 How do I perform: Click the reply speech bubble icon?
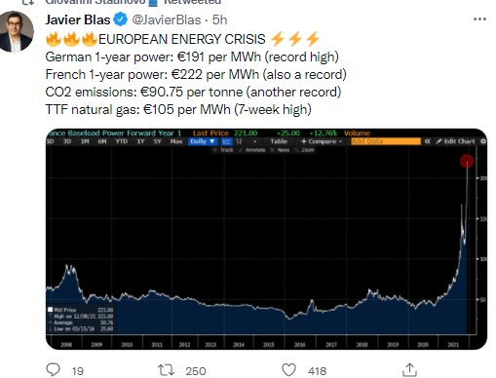[53, 370]
